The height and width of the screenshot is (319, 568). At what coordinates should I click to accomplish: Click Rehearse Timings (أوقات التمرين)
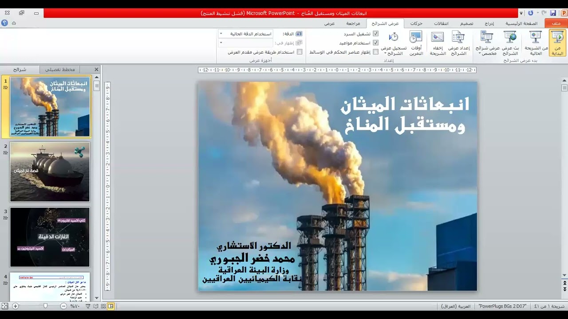[416, 43]
